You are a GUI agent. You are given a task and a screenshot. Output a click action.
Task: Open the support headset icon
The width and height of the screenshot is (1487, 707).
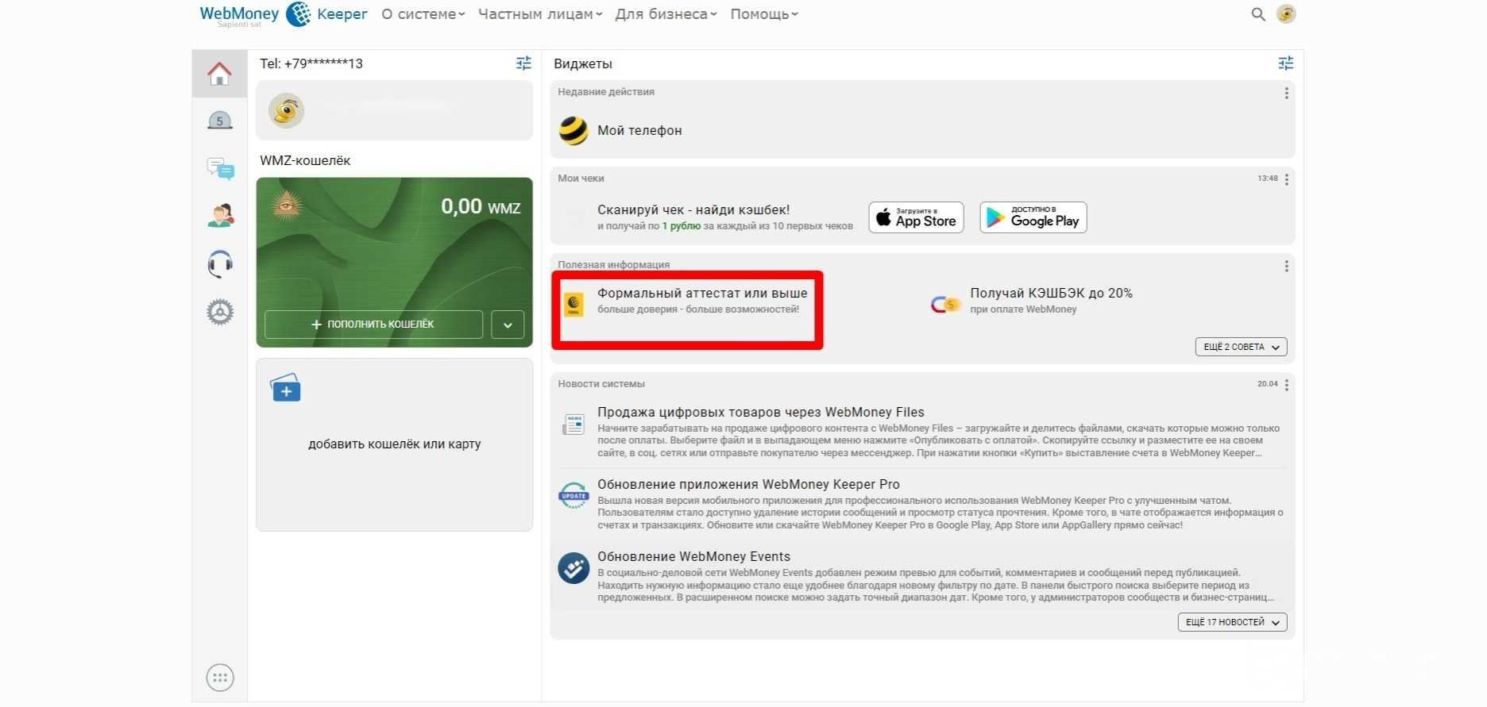coord(220,263)
